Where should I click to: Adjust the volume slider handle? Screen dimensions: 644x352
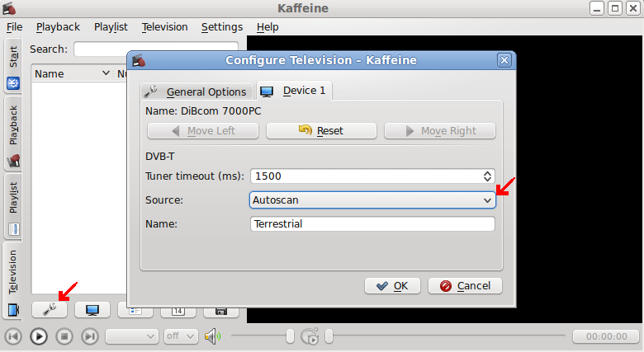click(x=290, y=336)
